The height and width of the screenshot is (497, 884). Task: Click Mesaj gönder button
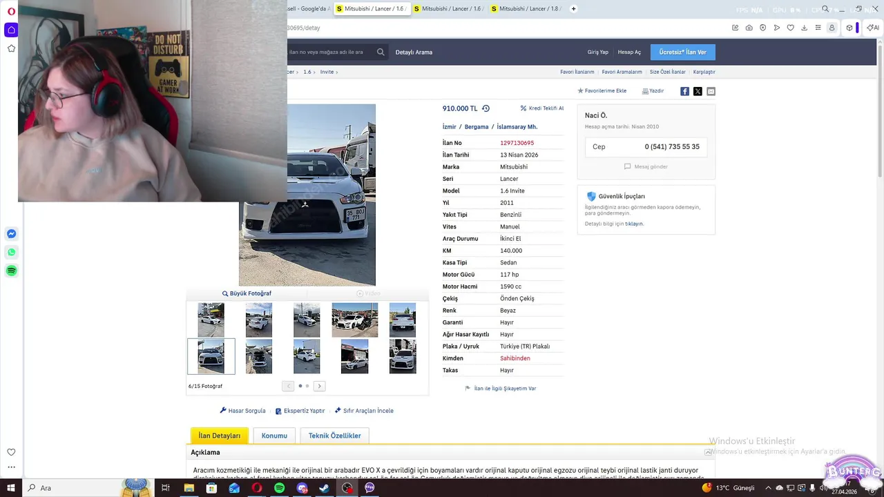click(x=646, y=166)
